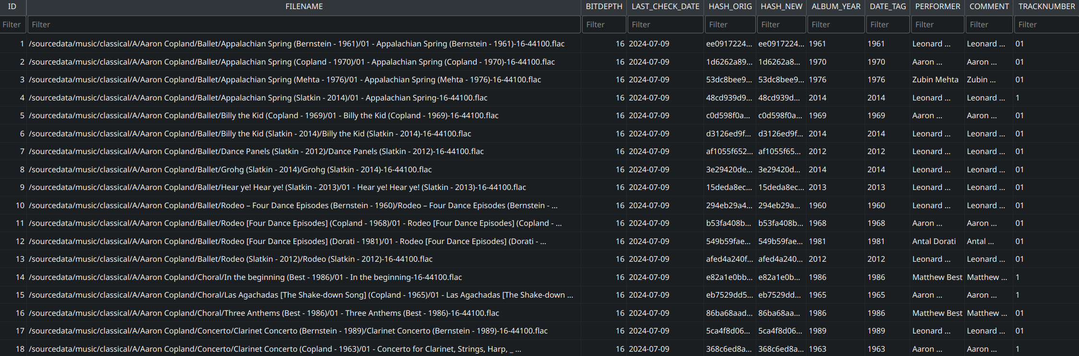The height and width of the screenshot is (356, 1079).
Task: Click the ALBUM_YEAR column header
Action: [x=836, y=7]
